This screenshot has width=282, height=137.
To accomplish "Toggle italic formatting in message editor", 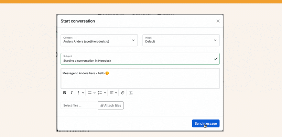I will [x=72, y=93].
